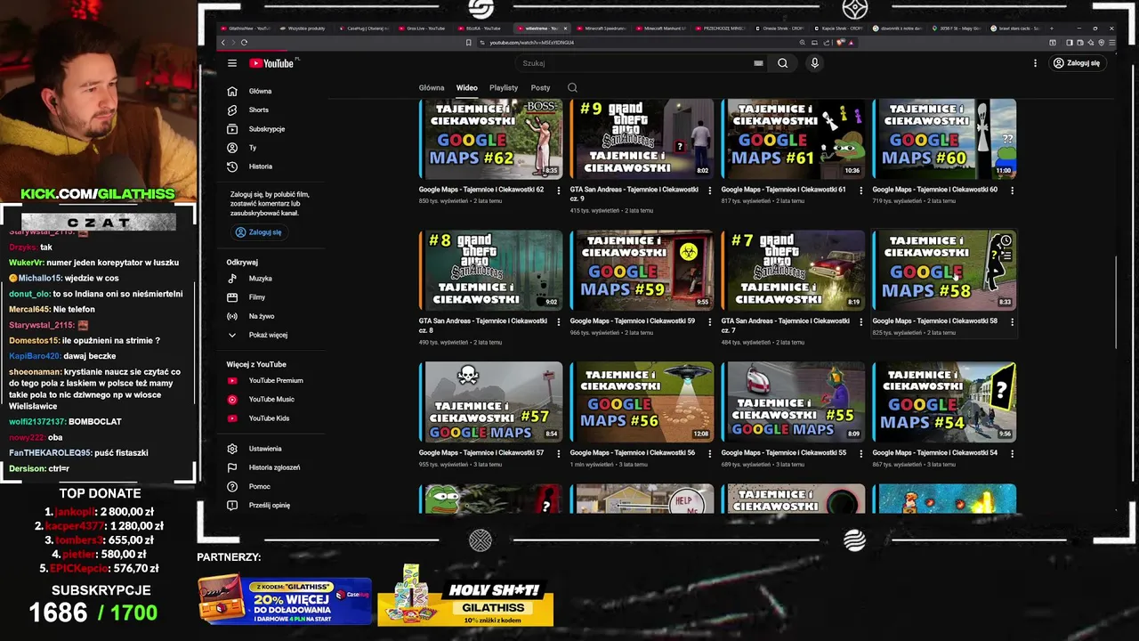
Task: Switch to the Playlisty channel tab
Action: (504, 87)
